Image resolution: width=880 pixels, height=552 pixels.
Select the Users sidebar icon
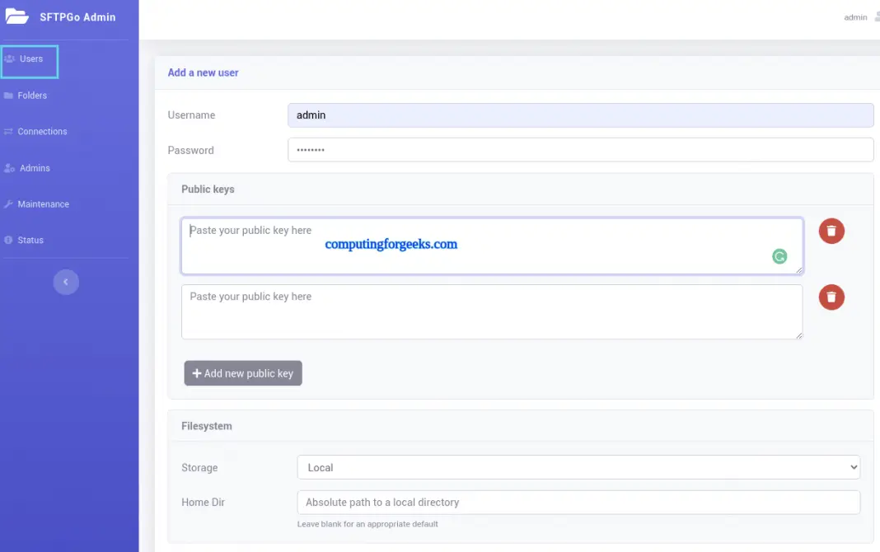10,58
